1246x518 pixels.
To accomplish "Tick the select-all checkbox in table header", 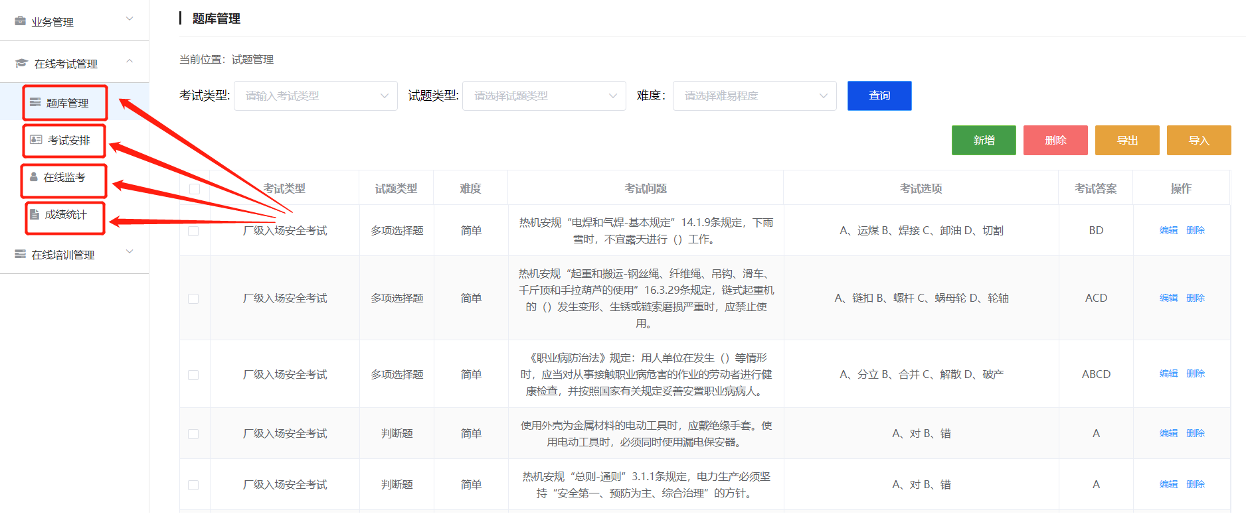I will click(194, 189).
